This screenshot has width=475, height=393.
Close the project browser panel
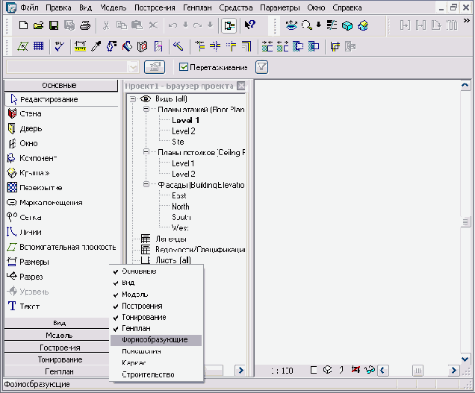[x=241, y=86]
